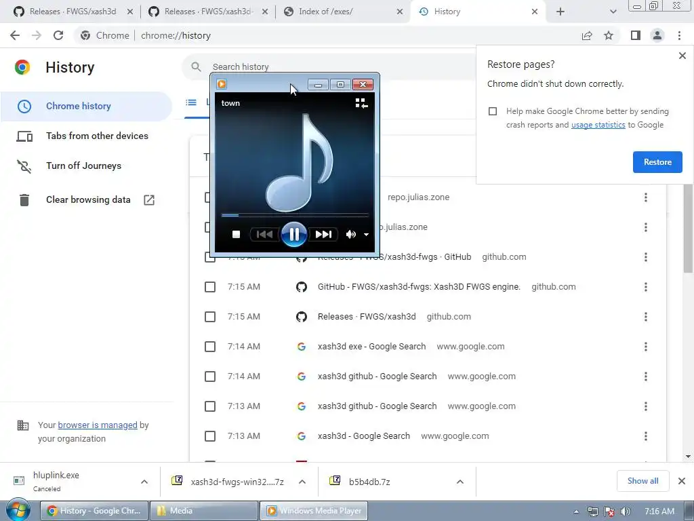Switch to Index of /exes/ tab
Image resolution: width=694 pixels, height=521 pixels.
point(336,12)
